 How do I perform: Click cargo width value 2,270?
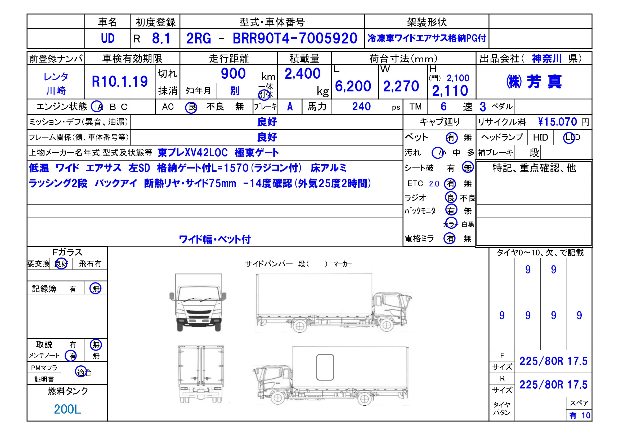tap(401, 86)
